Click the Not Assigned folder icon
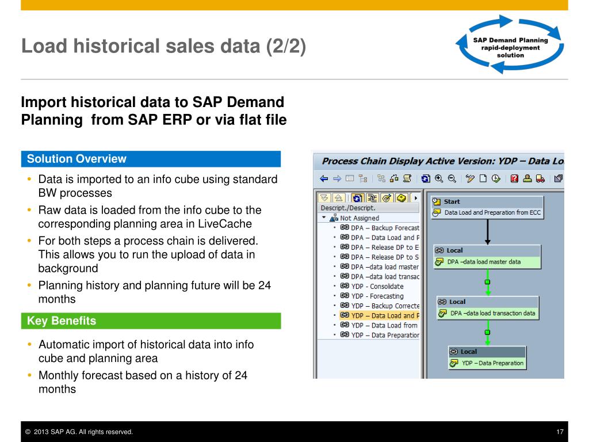Viewport: 589px width, 442px height. (334, 218)
